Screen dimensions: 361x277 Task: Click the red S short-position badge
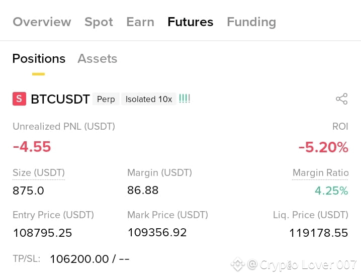(19, 99)
